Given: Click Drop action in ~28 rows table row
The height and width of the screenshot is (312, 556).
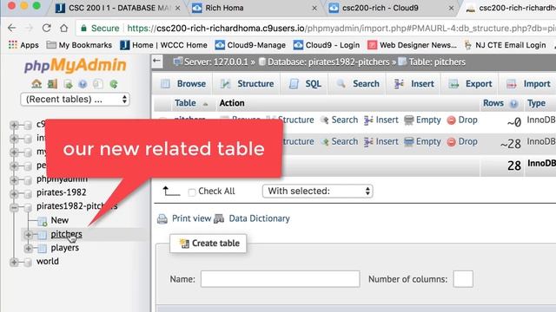Looking at the screenshot, I should [462, 141].
